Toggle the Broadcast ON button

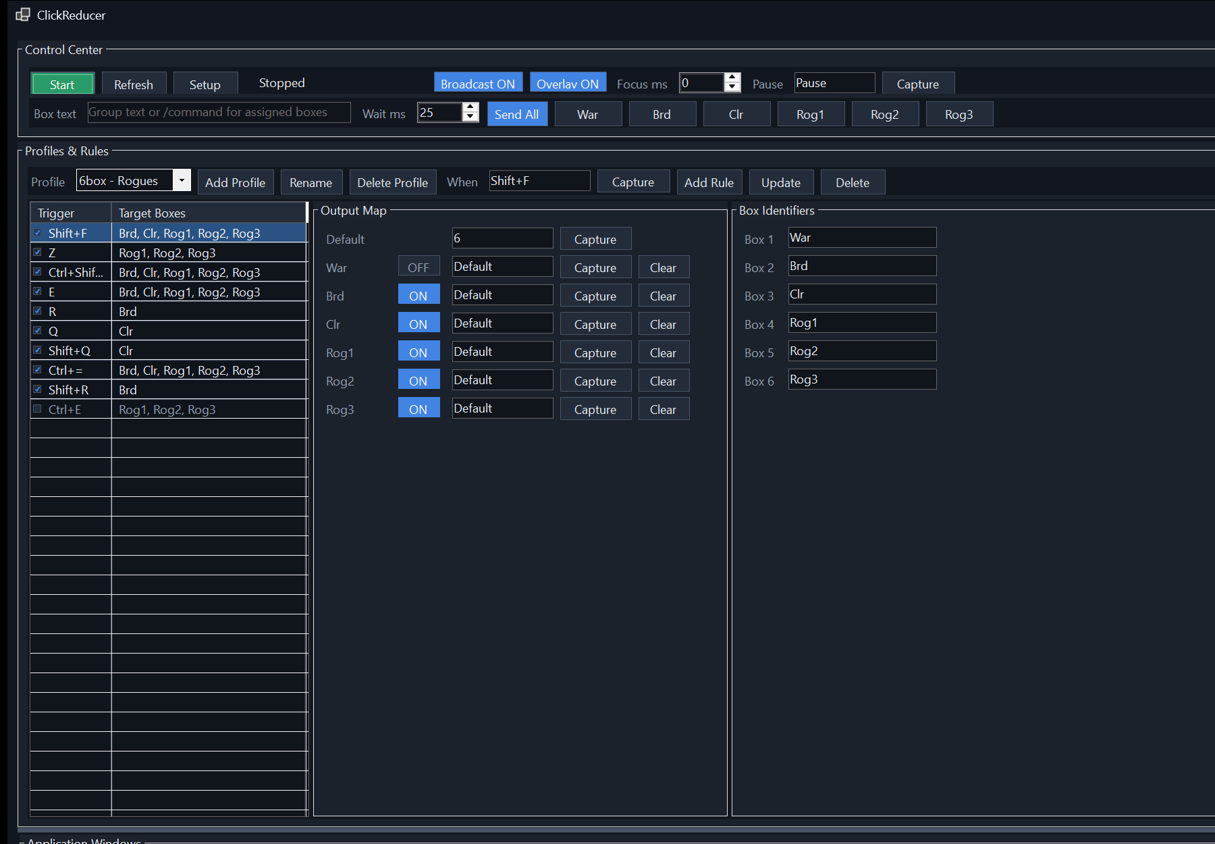coord(478,84)
